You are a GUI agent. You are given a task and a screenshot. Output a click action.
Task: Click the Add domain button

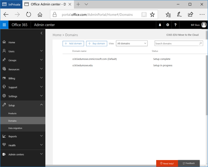[x=73, y=43]
